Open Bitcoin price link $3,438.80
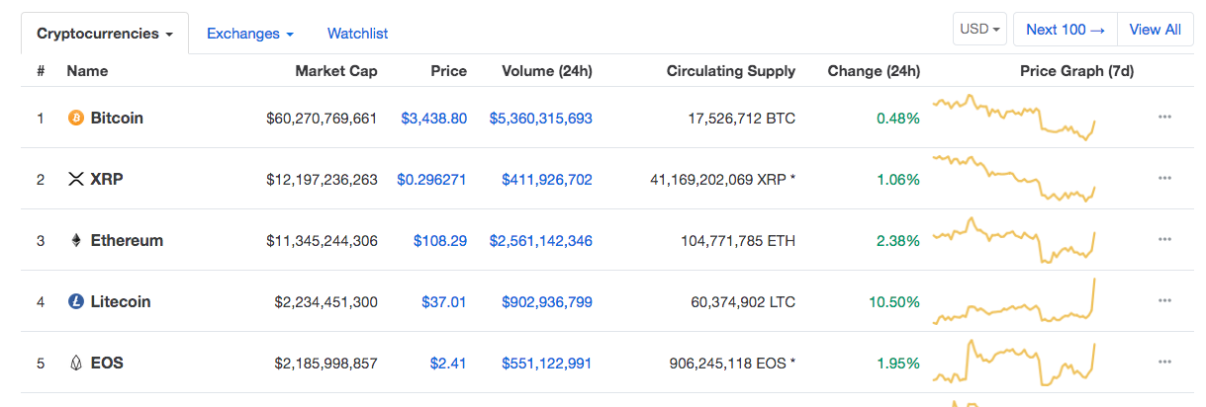Screen dimensions: 1206x407 coord(433,118)
